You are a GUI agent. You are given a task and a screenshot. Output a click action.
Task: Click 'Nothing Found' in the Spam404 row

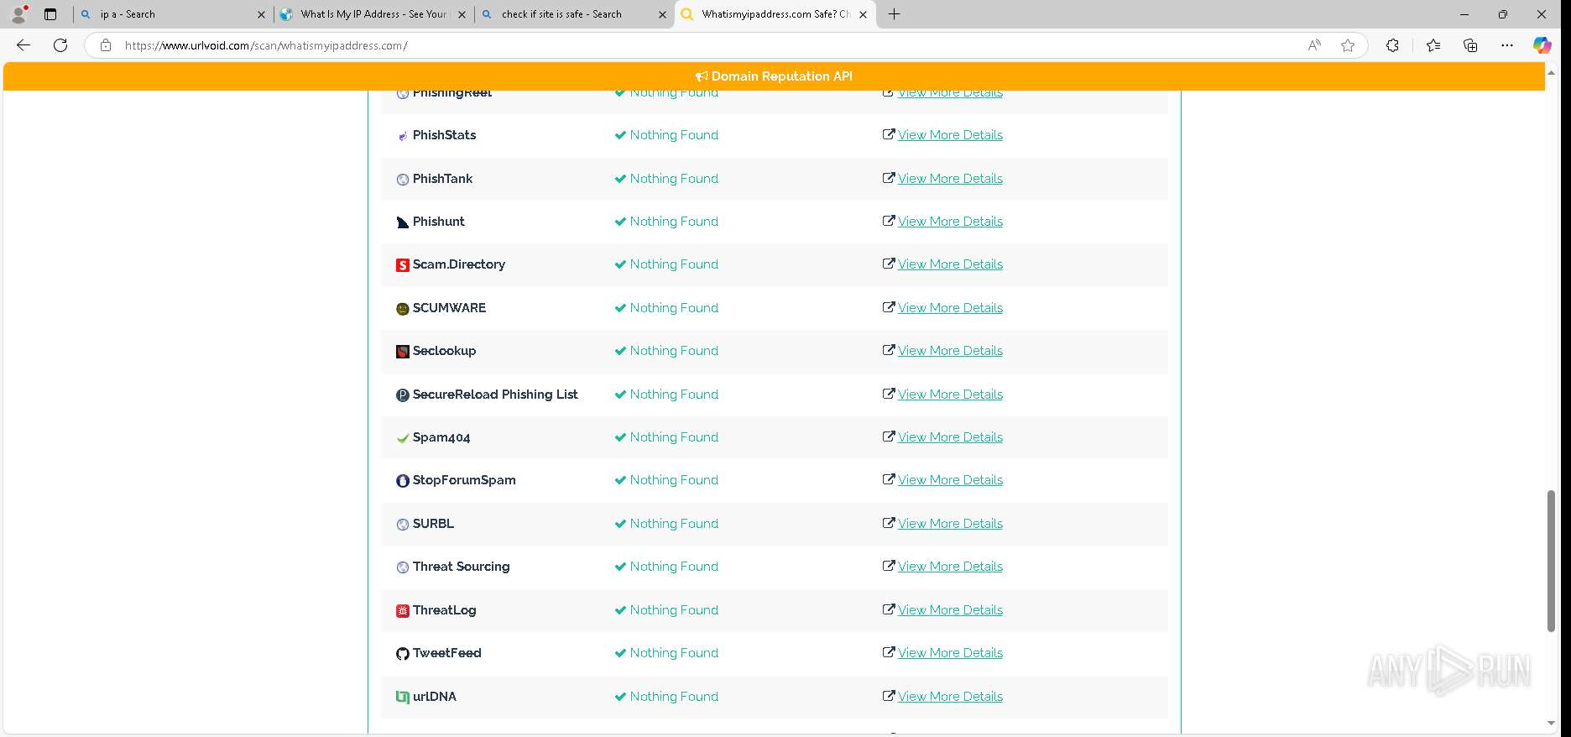tap(674, 437)
